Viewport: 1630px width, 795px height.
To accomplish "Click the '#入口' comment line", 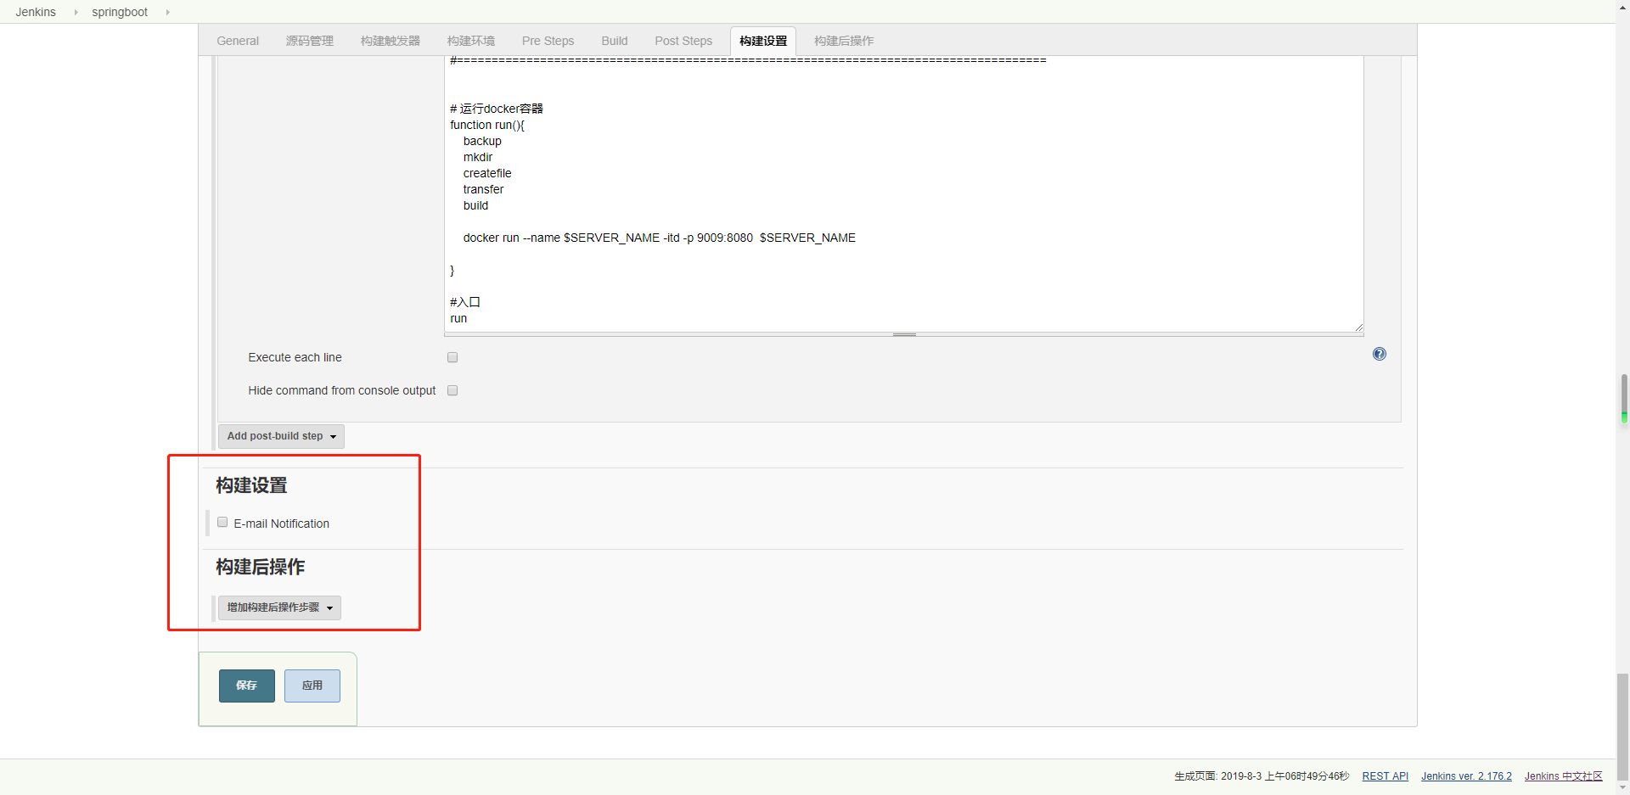I will pos(465,302).
